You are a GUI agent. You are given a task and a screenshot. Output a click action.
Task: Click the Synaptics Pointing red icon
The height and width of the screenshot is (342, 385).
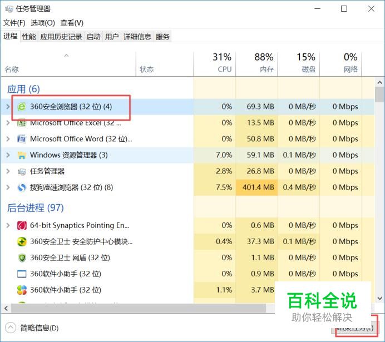22,225
